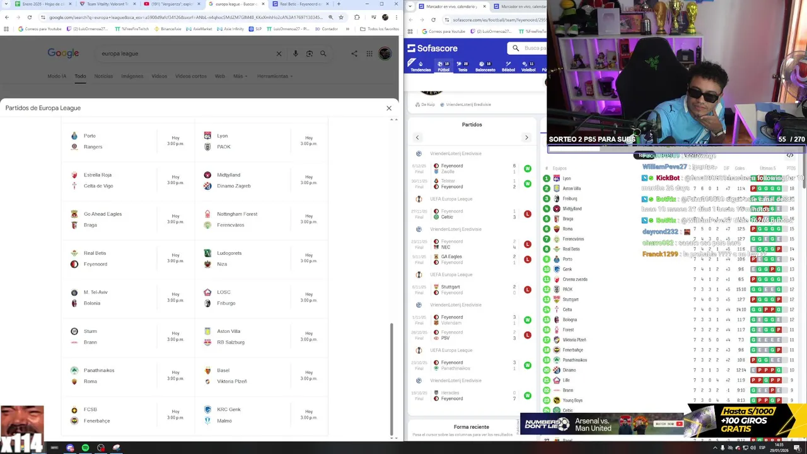Image resolution: width=807 pixels, height=454 pixels.
Task: Open Windows notification center icon
Action: [798, 448]
